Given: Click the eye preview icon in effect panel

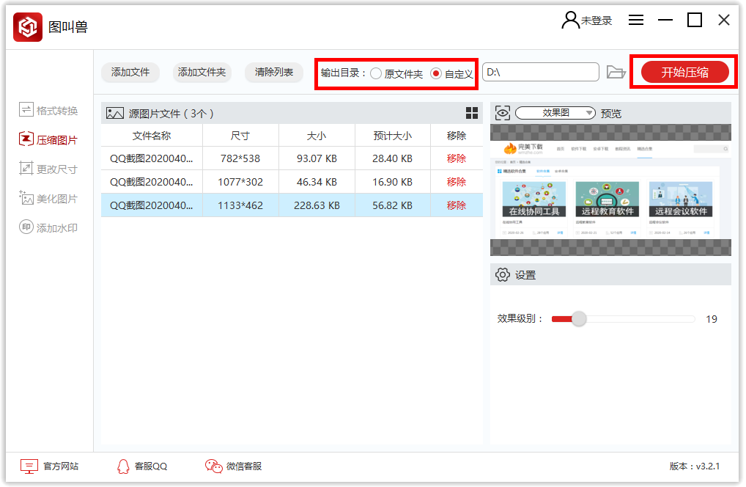Looking at the screenshot, I should [x=503, y=112].
